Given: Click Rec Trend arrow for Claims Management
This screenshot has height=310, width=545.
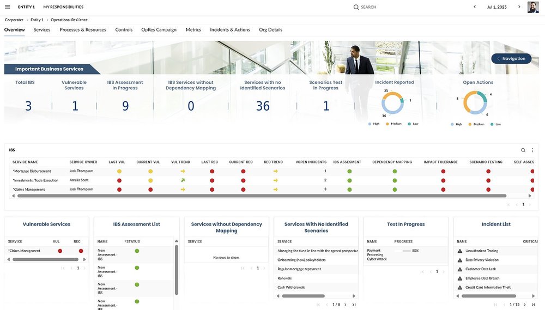Looking at the screenshot, I should click(275, 190).
